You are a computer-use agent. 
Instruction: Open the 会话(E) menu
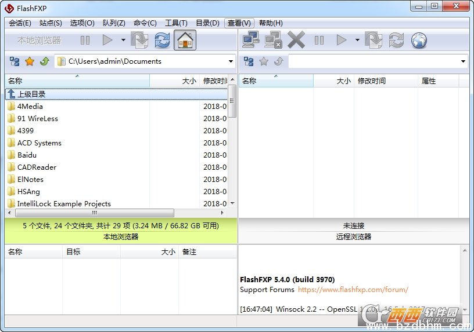pos(20,23)
